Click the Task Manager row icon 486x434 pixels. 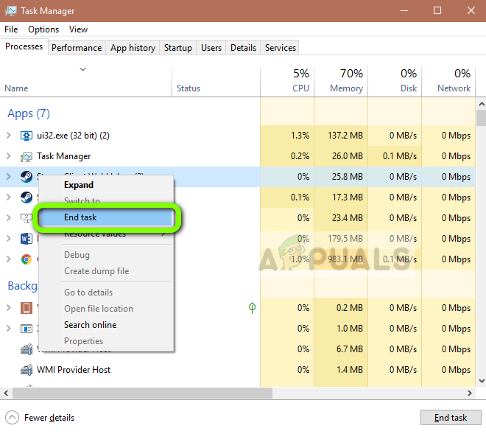27,156
